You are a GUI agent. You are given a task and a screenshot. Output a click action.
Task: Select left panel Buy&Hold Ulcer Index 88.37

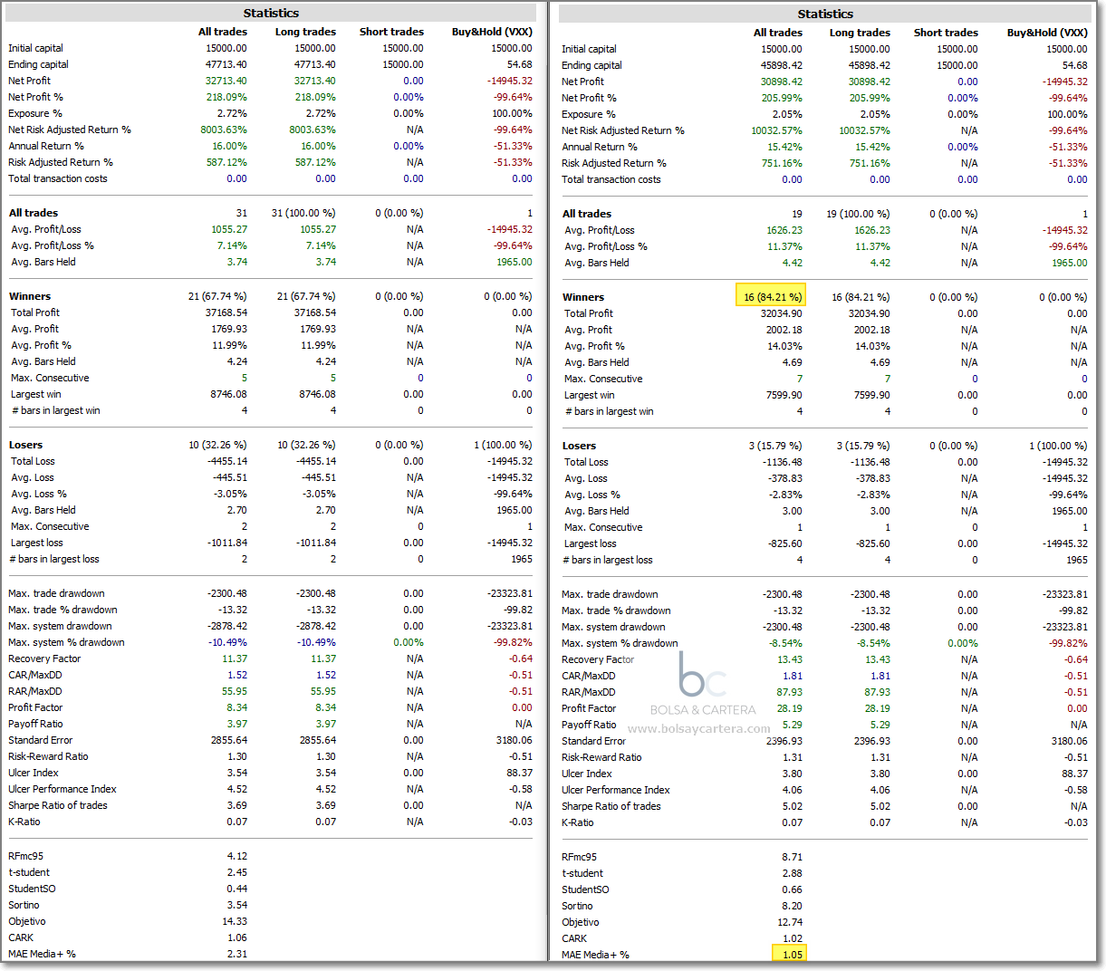[520, 773]
